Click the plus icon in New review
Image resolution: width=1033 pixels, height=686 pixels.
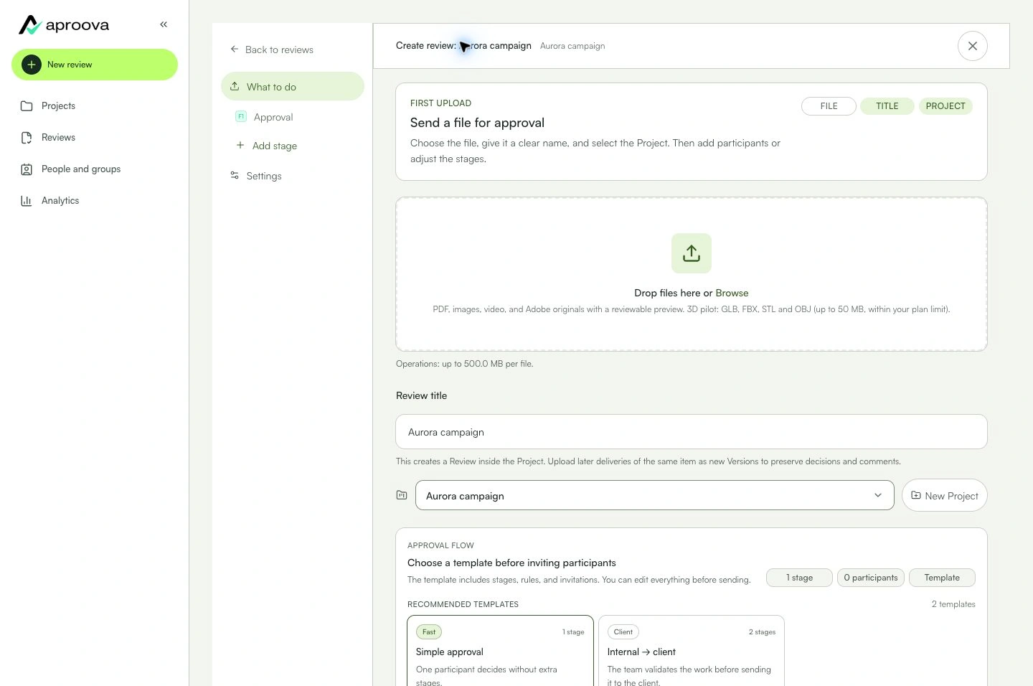pyautogui.click(x=32, y=65)
